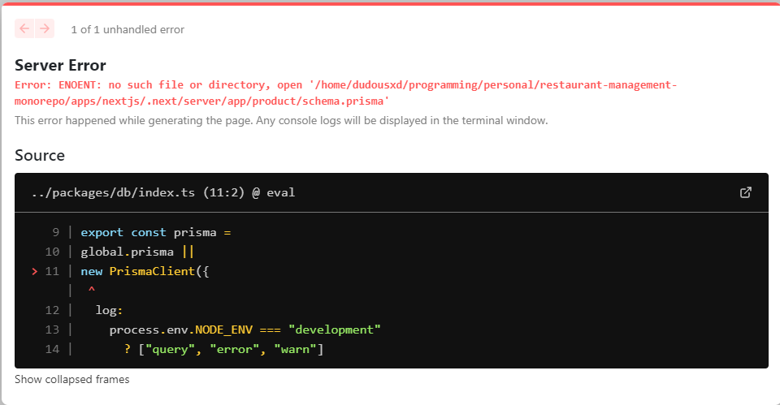Click 'global.prisma ||' on line 10
The height and width of the screenshot is (405, 780).
(136, 252)
